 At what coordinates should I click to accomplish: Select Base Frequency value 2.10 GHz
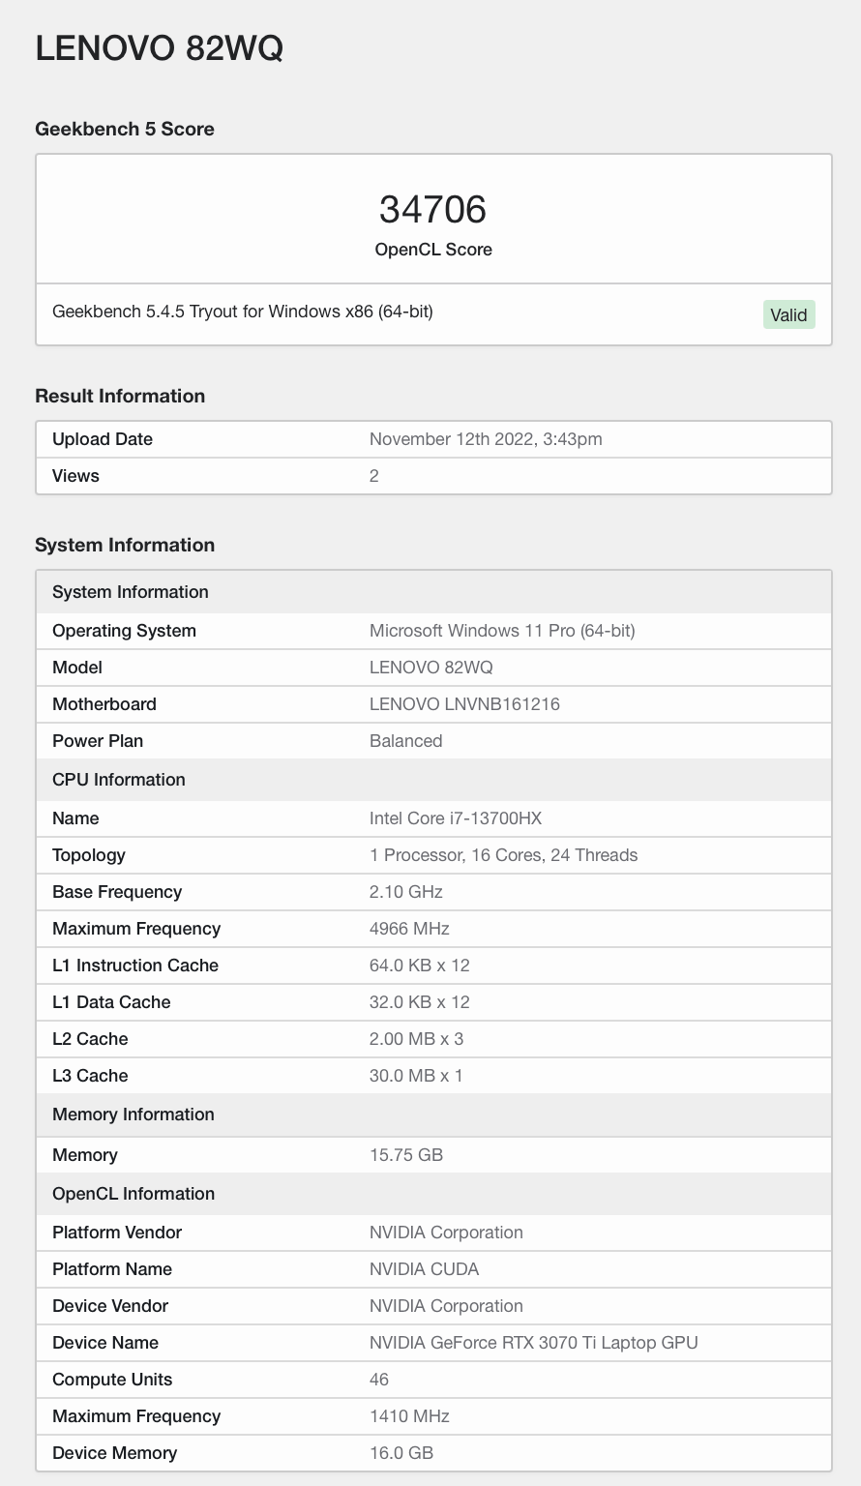406,892
